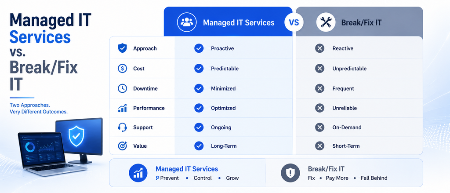Click the warning shield icon beside Break/Fix IT summary
The height and width of the screenshot is (193, 450).
[290, 173]
